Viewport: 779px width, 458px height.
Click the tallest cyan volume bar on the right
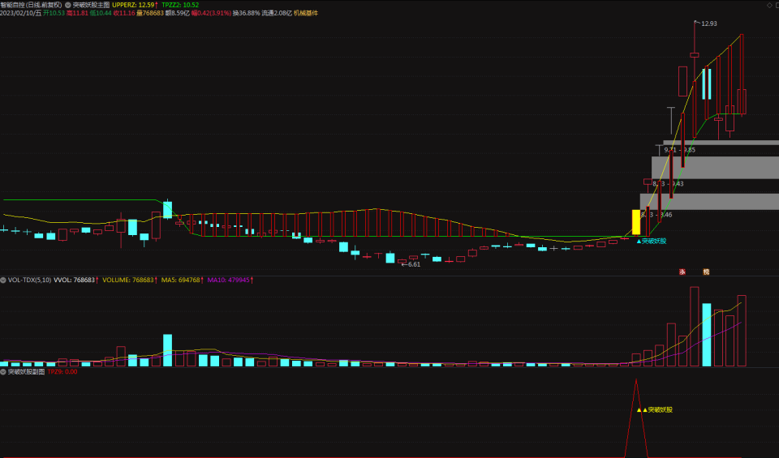[x=707, y=335]
